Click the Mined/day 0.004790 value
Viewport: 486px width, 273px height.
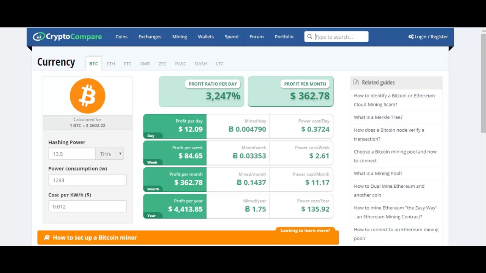pyautogui.click(x=247, y=129)
